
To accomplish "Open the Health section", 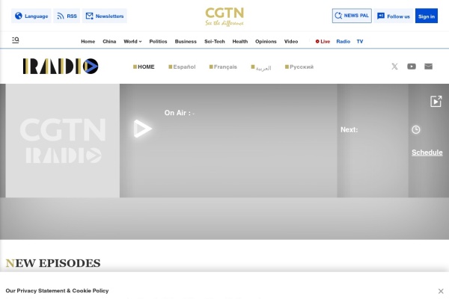I will coord(240,42).
